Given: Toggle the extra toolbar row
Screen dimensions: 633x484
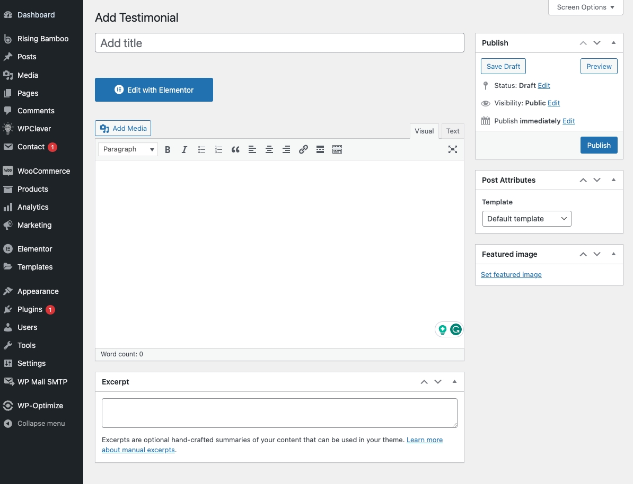Looking at the screenshot, I should [x=337, y=150].
